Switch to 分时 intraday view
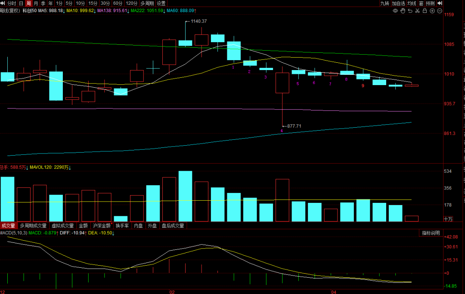The image size is (465, 294). tap(12, 3)
